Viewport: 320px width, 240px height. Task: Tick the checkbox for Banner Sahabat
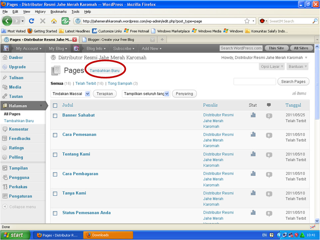coord(55,116)
